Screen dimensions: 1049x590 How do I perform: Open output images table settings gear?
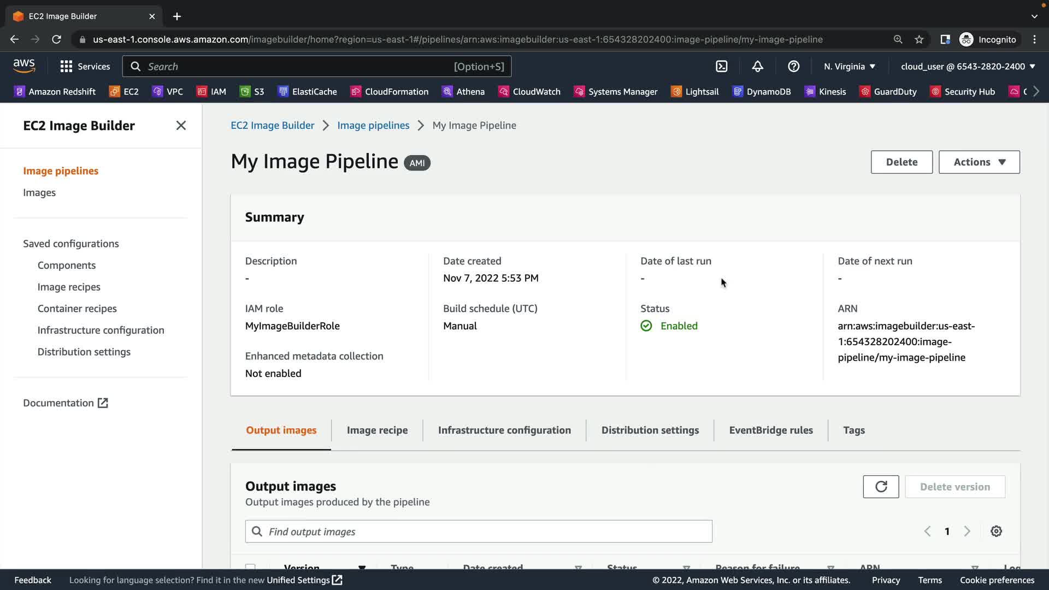[996, 531]
